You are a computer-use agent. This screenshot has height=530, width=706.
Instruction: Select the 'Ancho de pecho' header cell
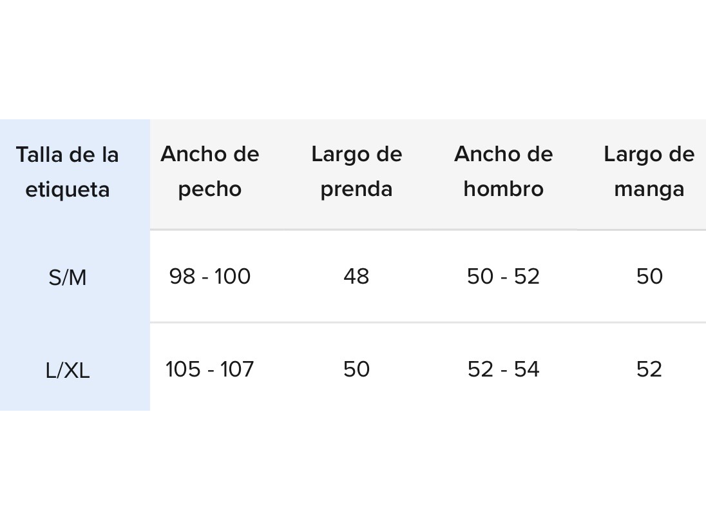(210, 172)
